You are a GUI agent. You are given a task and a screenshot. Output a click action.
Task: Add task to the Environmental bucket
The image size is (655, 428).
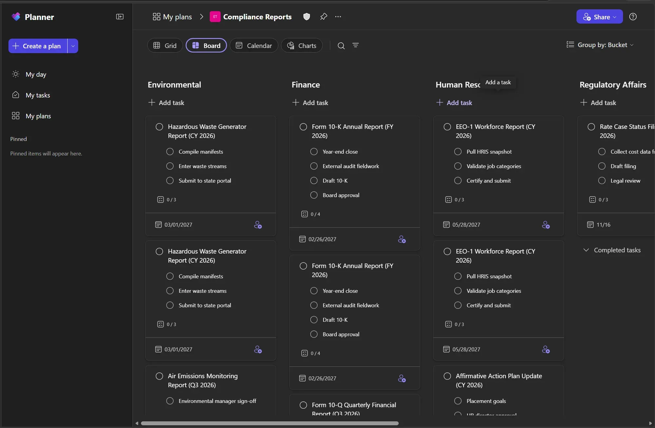(x=166, y=103)
